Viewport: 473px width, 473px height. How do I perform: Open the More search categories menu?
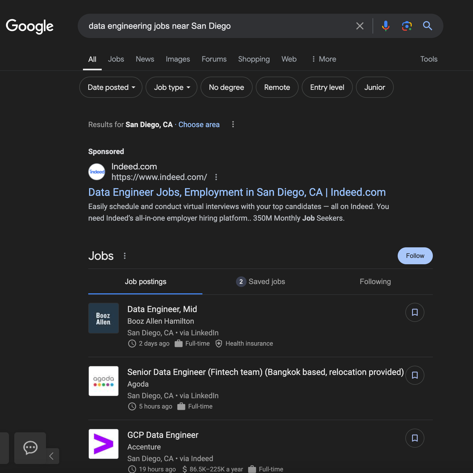pos(324,59)
